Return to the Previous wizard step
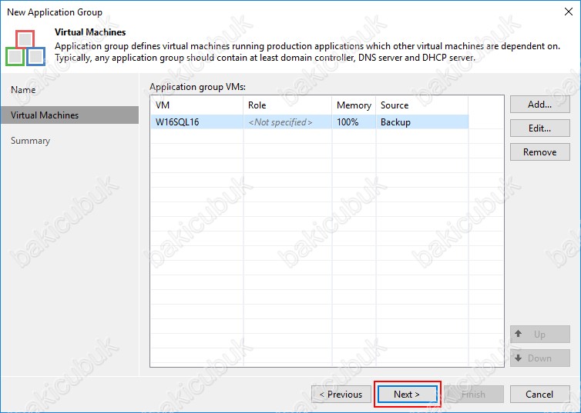Image resolution: width=581 pixels, height=413 pixels. (341, 394)
